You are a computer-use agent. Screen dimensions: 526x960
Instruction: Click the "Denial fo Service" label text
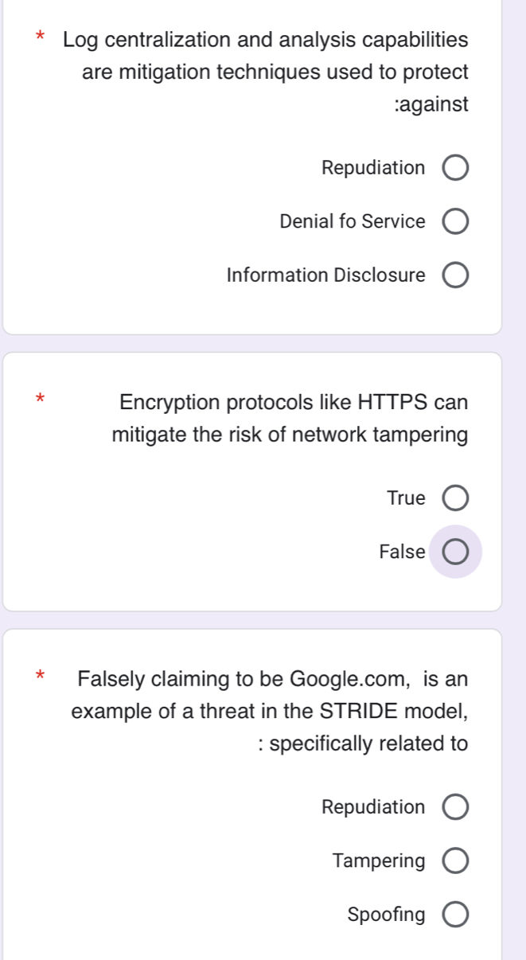[353, 222]
